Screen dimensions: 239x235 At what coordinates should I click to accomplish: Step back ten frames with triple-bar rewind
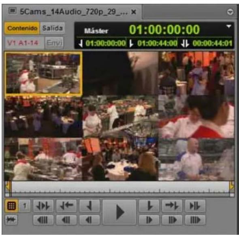(43, 220)
